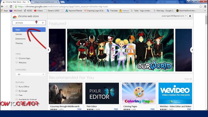Select the Games category in sidebar
The height and width of the screenshot is (117, 208).
click(x=19, y=34)
